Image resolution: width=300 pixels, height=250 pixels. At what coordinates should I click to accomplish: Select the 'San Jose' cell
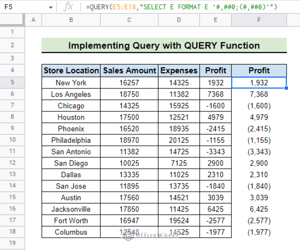pyautogui.click(x=71, y=186)
